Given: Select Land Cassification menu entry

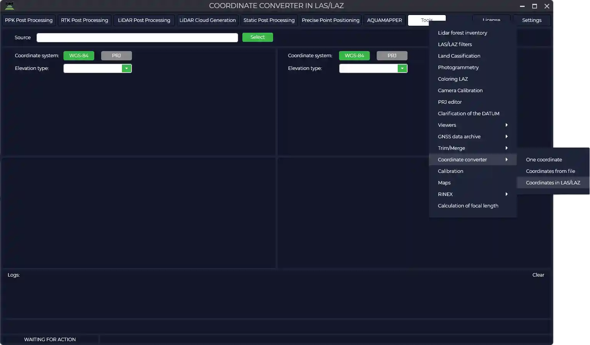Looking at the screenshot, I should point(473,56).
